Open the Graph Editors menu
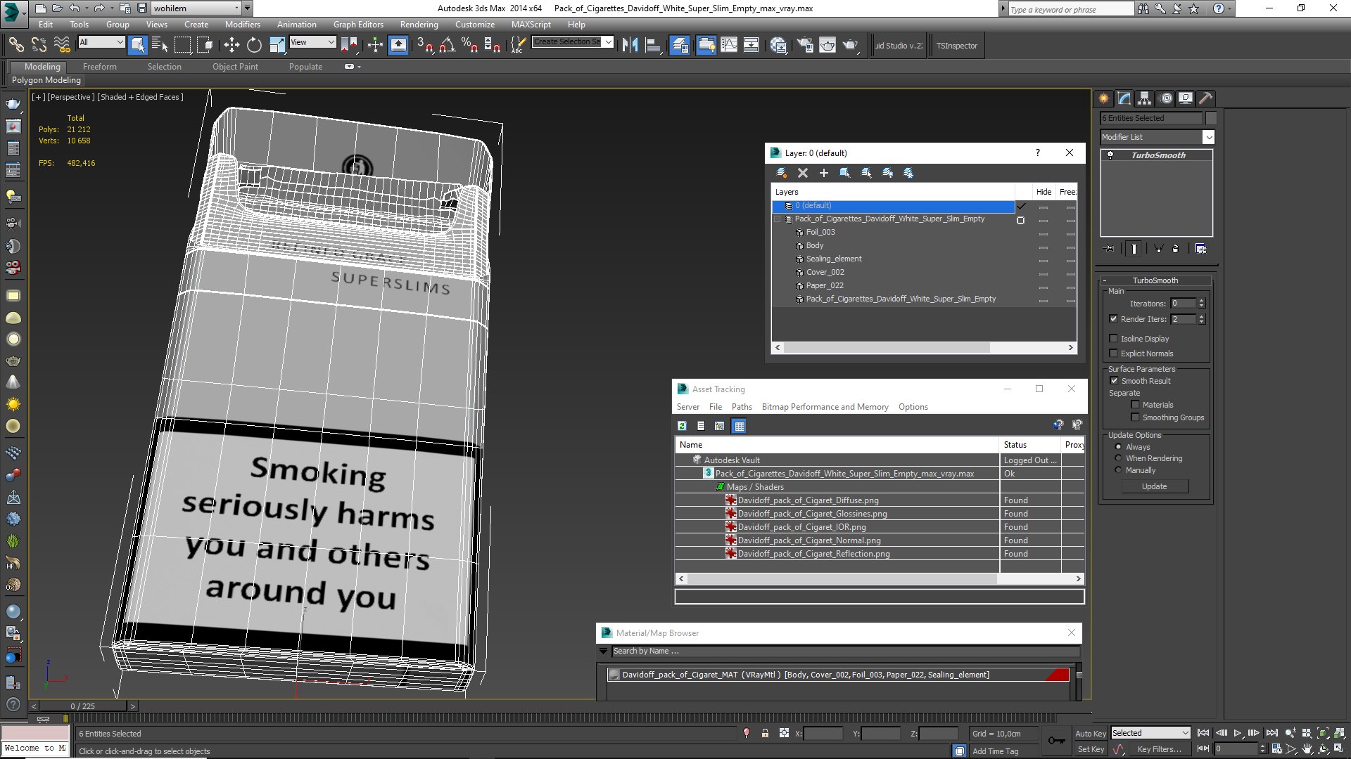This screenshot has width=1351, height=759. coord(358,25)
